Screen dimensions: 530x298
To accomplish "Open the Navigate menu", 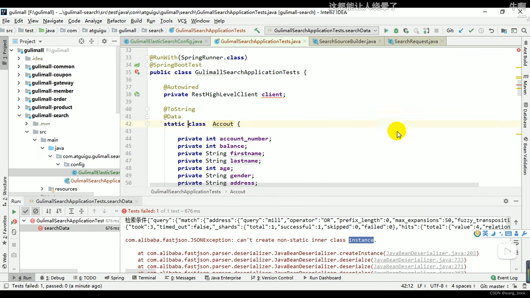I will pyautogui.click(x=53, y=21).
